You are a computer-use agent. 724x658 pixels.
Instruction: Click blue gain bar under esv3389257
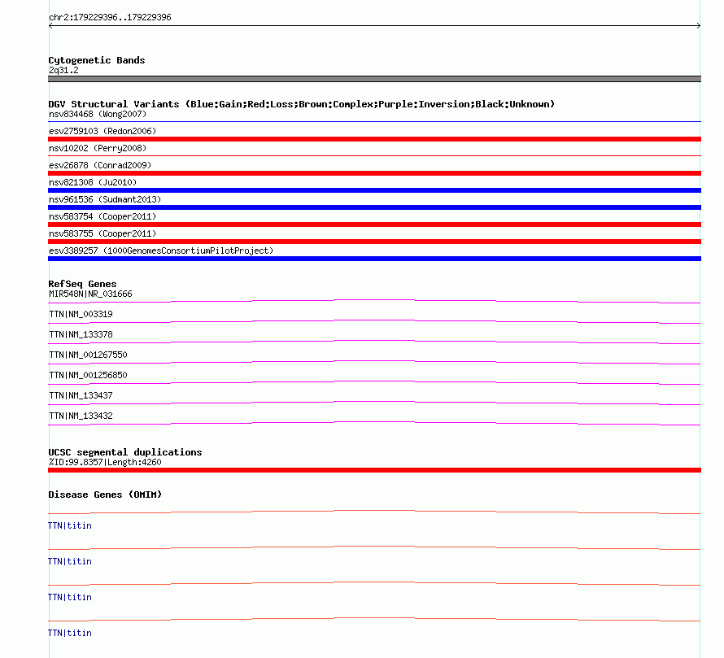[374, 259]
